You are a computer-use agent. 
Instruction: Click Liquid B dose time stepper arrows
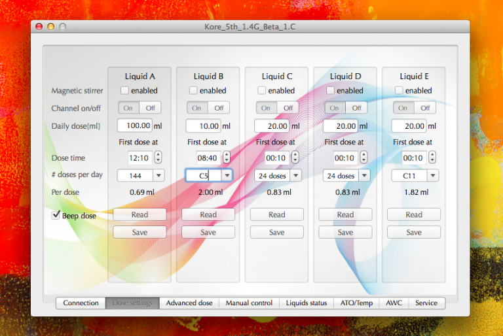(x=227, y=158)
